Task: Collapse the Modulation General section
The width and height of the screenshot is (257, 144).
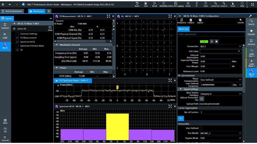Action: (57, 45)
